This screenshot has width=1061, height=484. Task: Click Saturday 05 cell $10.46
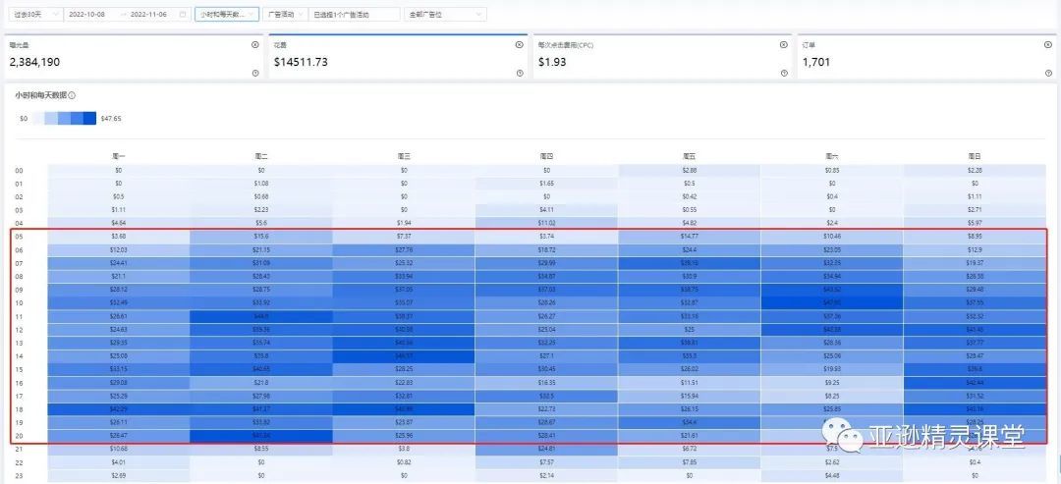[832, 237]
